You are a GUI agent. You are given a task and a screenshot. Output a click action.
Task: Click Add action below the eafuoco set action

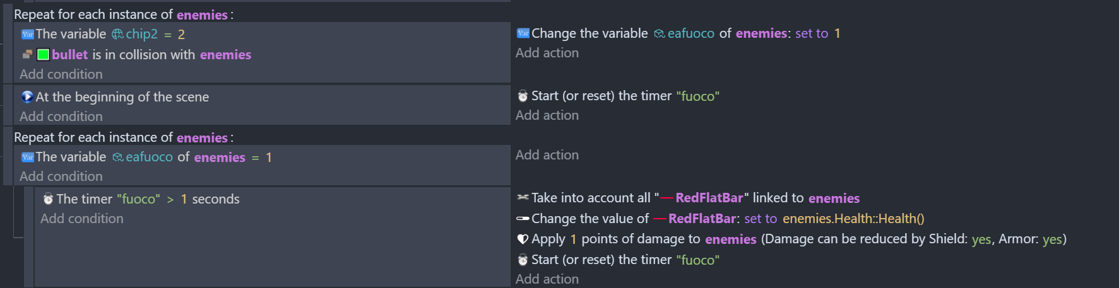[x=547, y=53]
